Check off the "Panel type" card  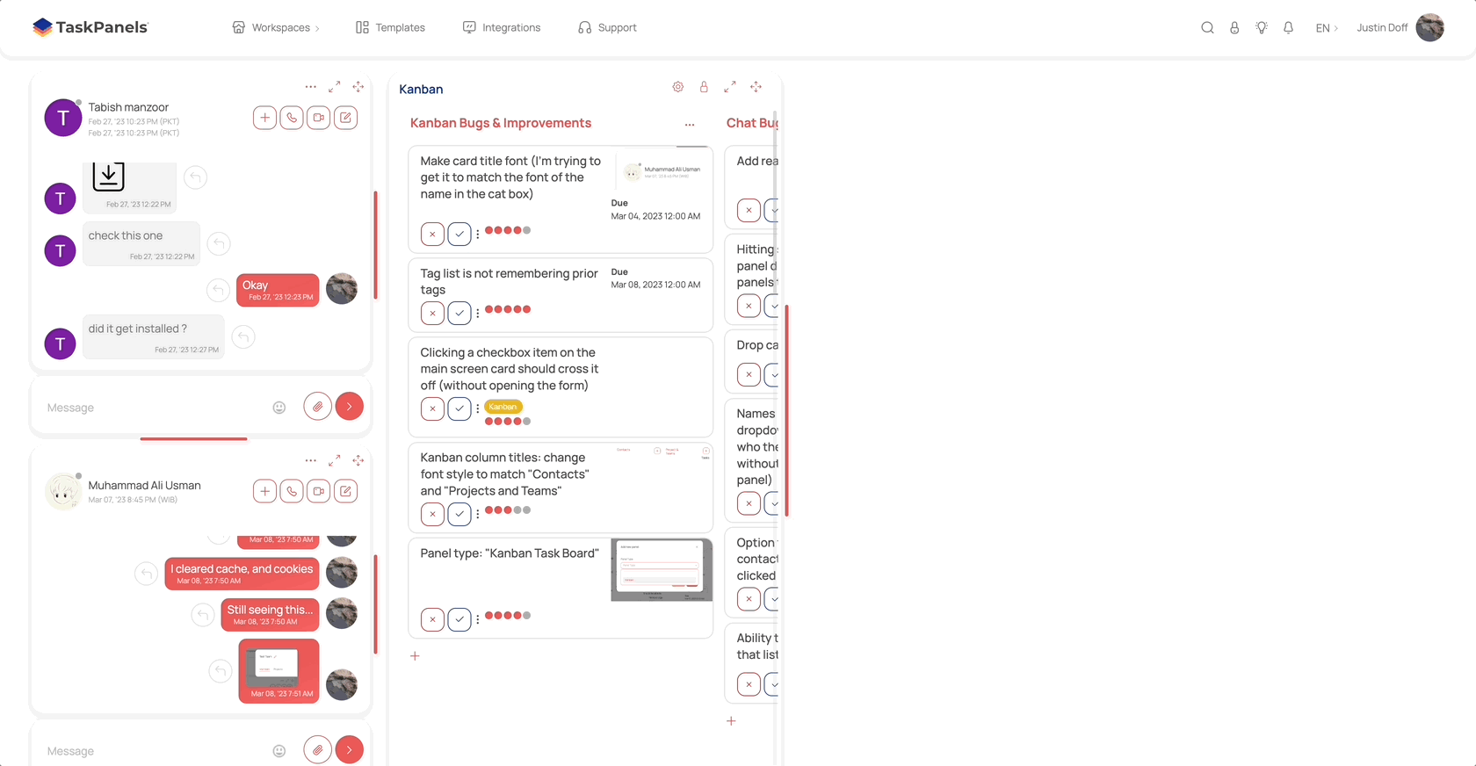tap(459, 619)
